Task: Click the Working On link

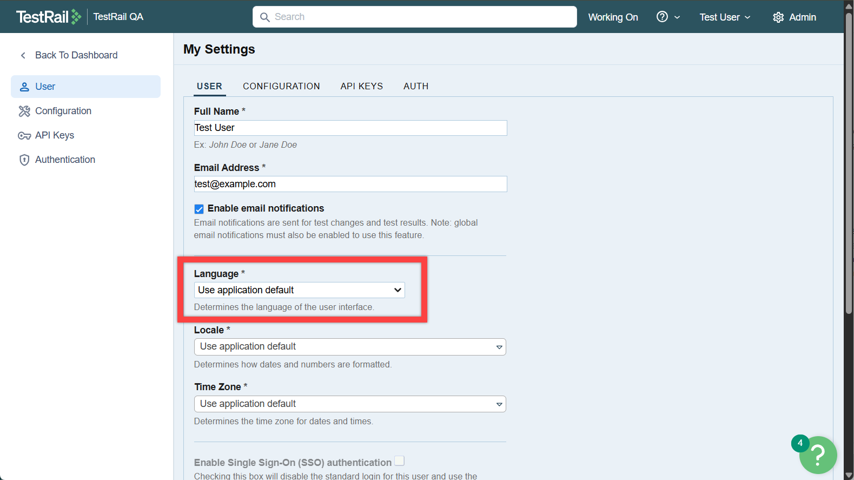Action: coord(613,17)
